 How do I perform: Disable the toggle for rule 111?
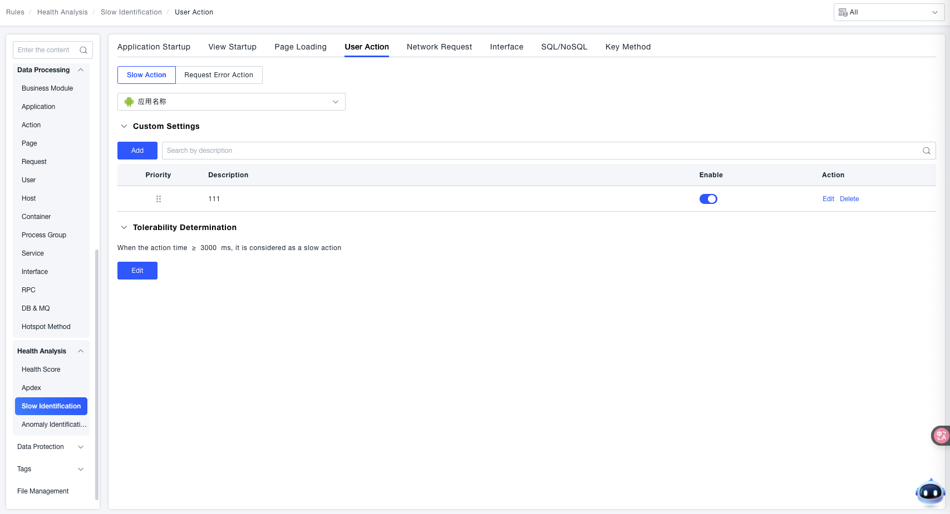tap(708, 199)
